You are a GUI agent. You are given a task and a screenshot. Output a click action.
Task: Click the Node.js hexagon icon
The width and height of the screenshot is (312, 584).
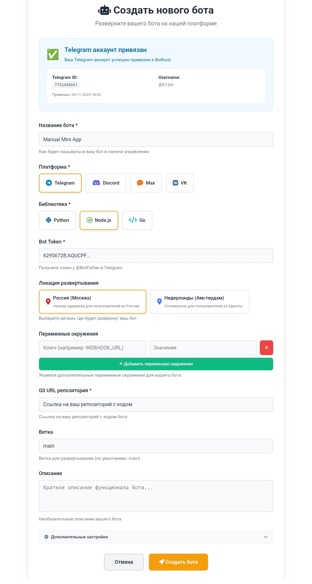90,220
